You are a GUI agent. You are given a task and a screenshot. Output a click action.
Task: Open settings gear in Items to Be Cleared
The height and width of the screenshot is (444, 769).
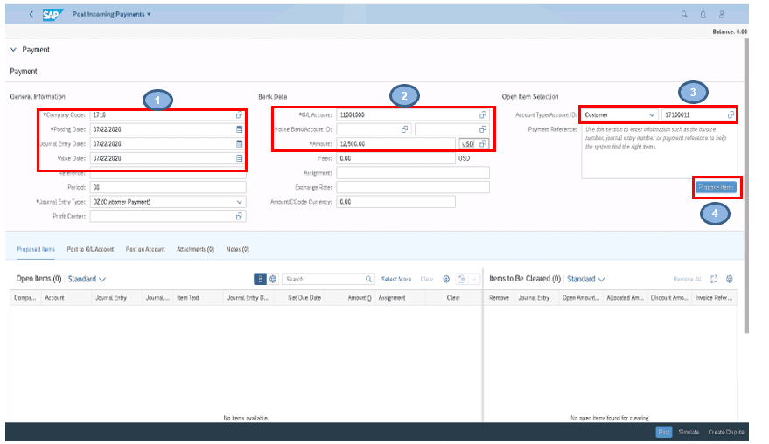tap(730, 279)
